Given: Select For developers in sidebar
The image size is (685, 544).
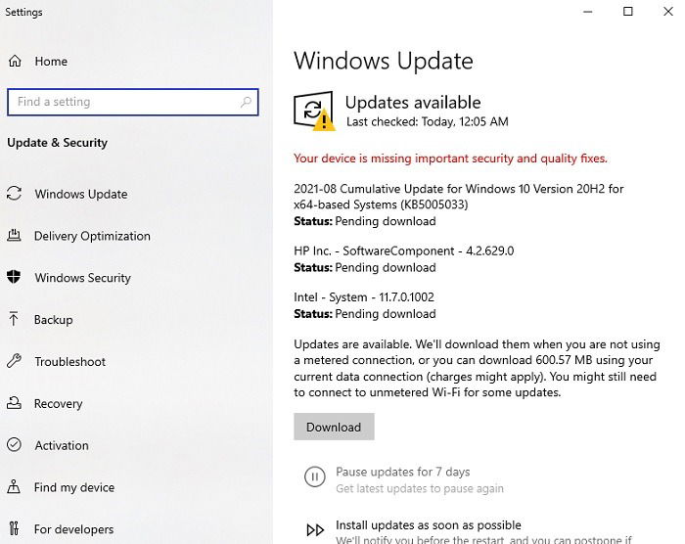Looking at the screenshot, I should pos(73,529).
